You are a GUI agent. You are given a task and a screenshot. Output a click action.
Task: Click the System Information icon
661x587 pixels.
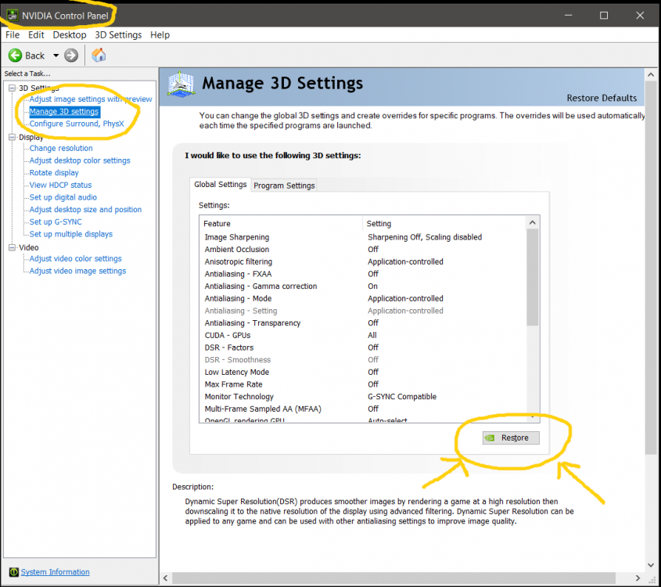[12, 572]
